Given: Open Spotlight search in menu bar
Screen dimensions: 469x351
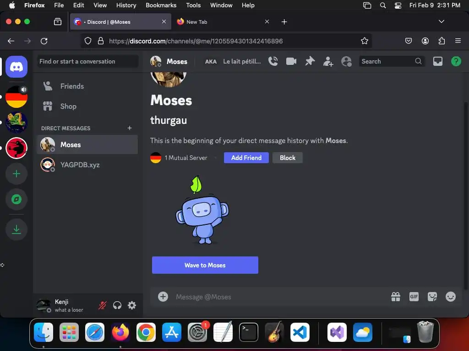Looking at the screenshot, I should (382, 5).
